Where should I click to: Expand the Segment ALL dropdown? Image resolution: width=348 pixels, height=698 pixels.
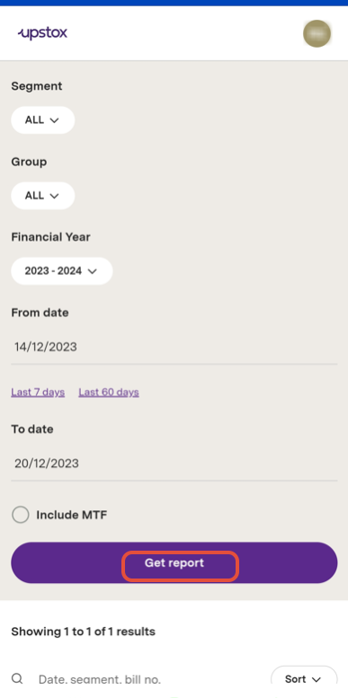43,120
